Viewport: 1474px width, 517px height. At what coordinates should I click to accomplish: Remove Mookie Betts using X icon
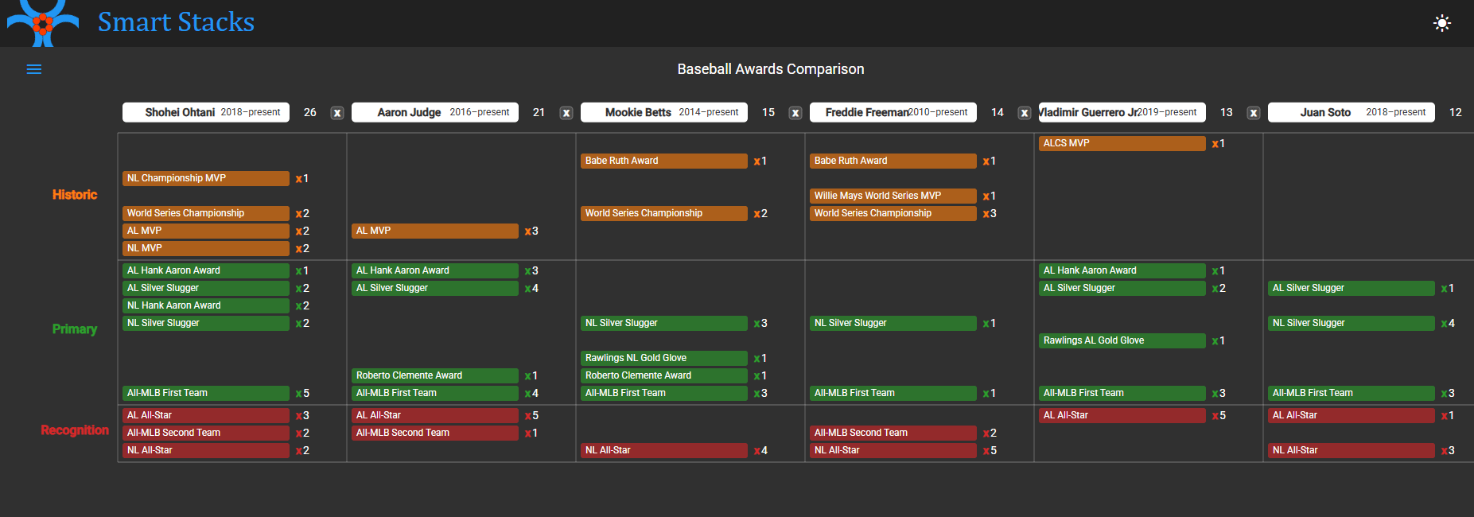(x=795, y=113)
